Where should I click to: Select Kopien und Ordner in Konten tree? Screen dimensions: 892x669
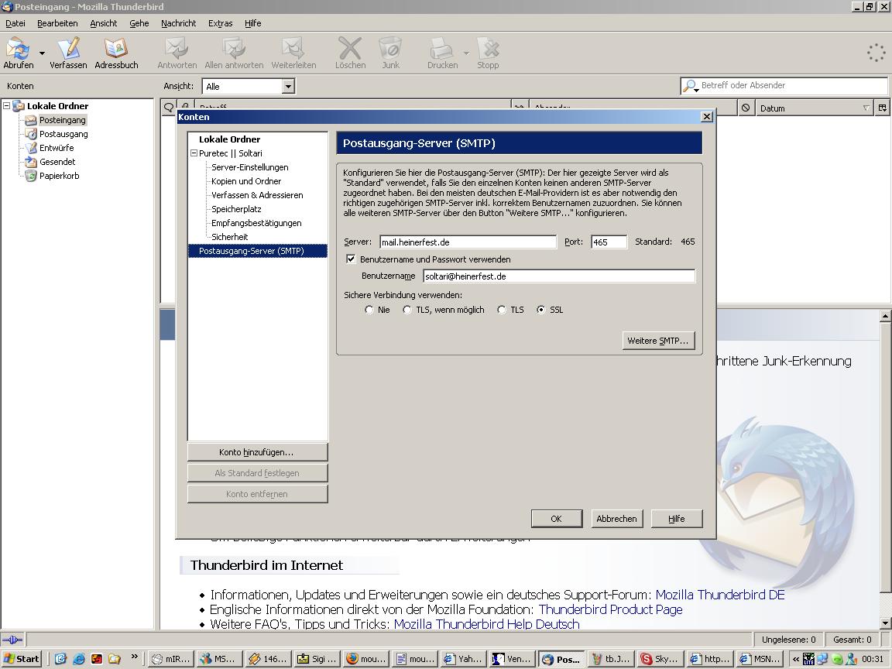tap(246, 181)
